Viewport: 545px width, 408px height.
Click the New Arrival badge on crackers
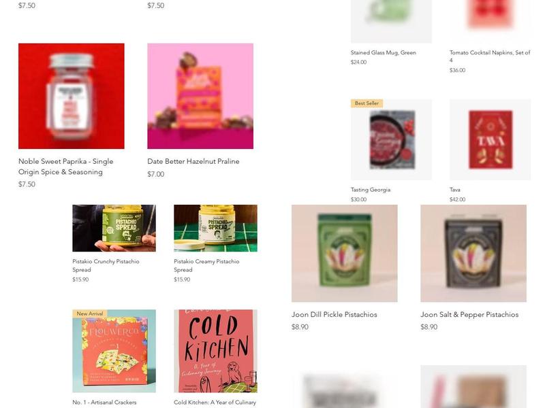(x=90, y=313)
